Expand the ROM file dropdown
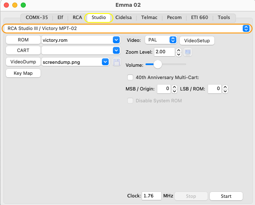Viewport: 255px width, 205px height. (116, 40)
